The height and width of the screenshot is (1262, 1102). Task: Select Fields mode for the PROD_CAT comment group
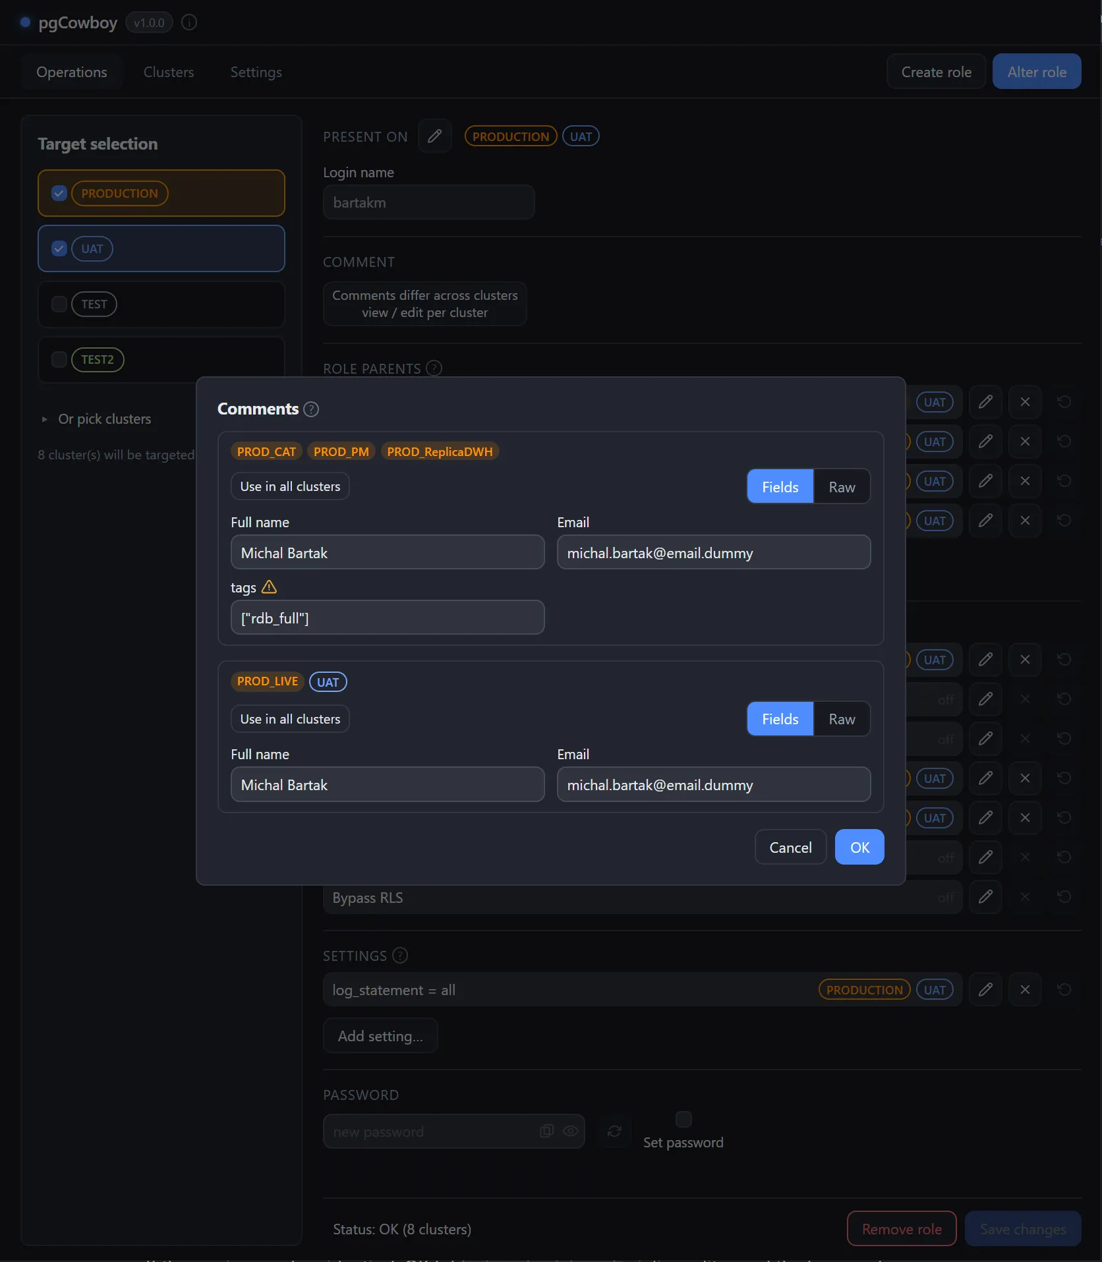[780, 486]
